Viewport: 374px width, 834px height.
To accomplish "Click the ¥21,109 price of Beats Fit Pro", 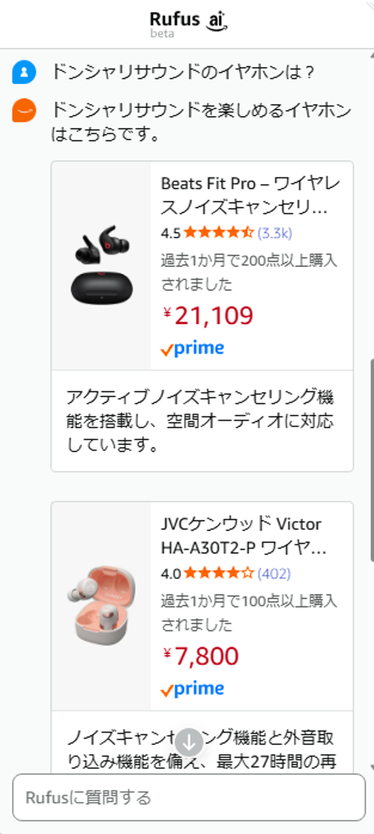I will 208,316.
